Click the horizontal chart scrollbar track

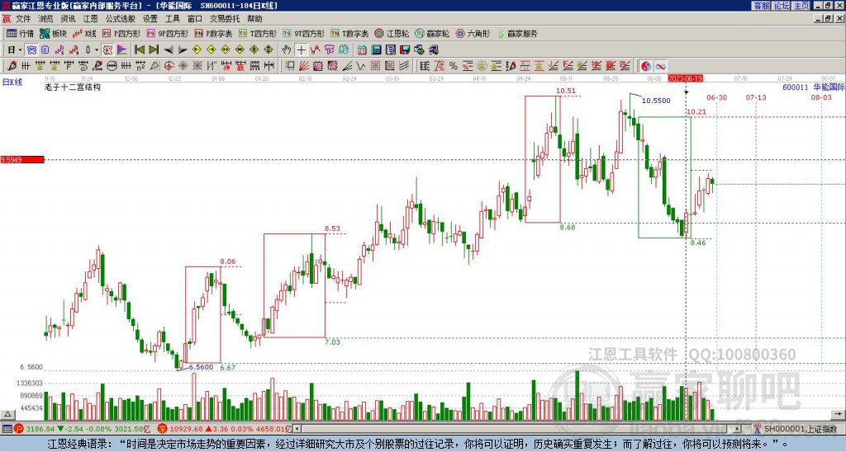[x=518, y=429]
